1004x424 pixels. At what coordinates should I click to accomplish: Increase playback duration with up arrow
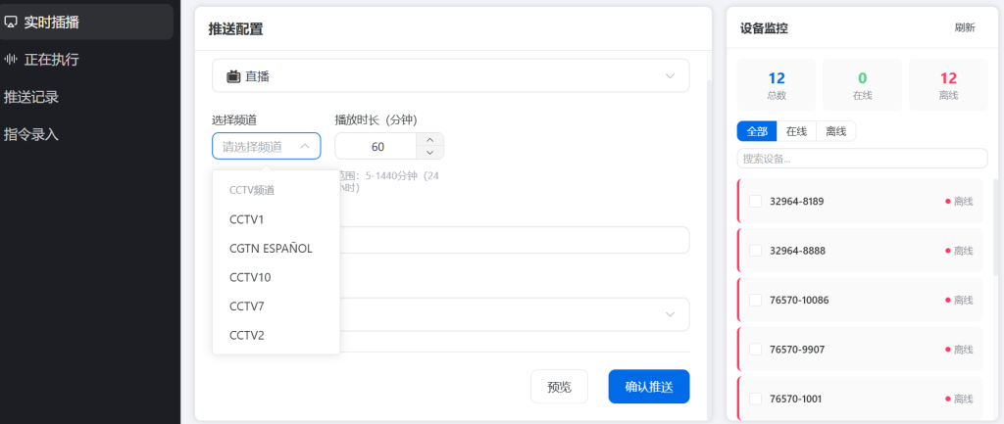click(x=430, y=139)
